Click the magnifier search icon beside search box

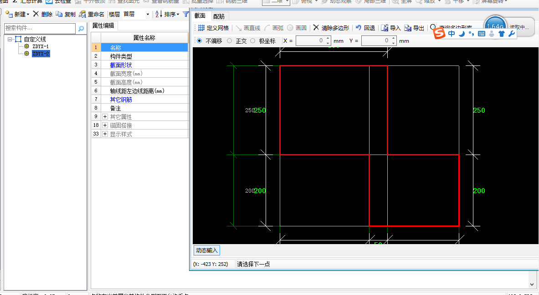pos(81,29)
